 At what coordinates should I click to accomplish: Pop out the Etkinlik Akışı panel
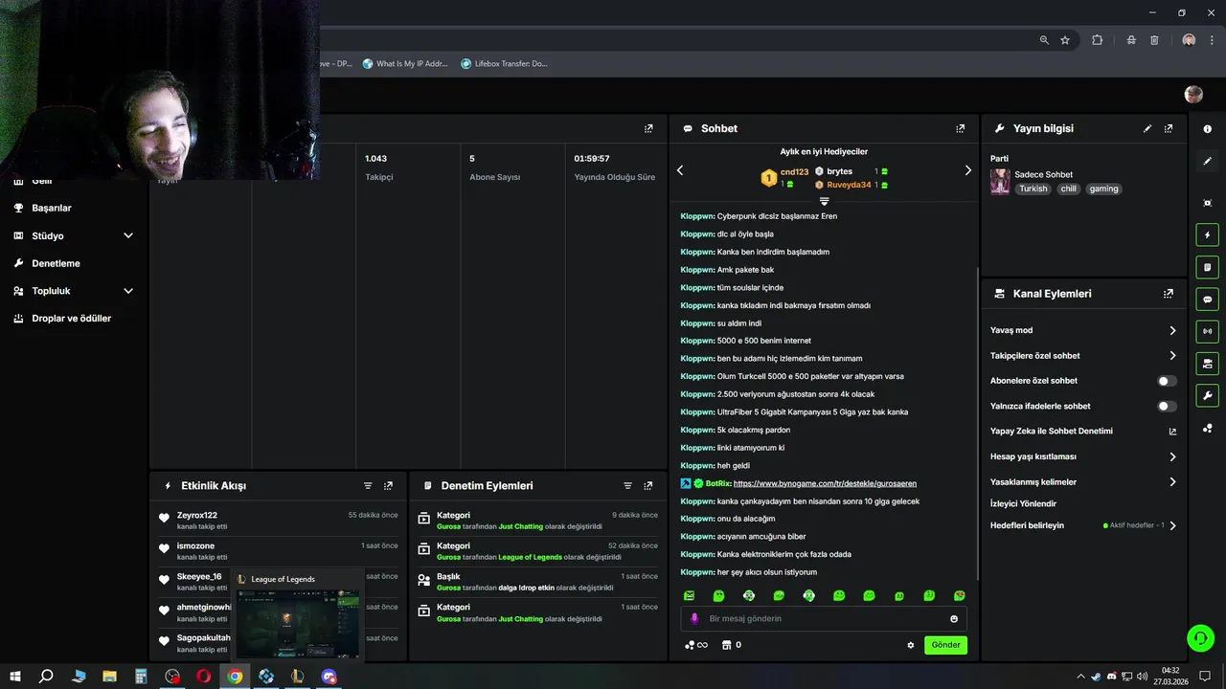point(388,486)
